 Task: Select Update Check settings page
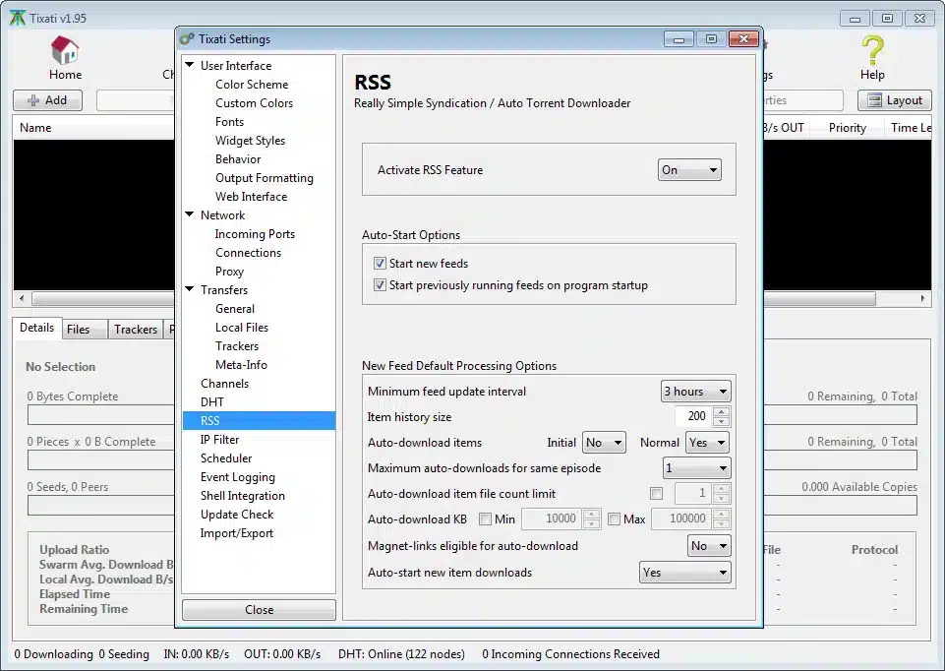point(237,515)
